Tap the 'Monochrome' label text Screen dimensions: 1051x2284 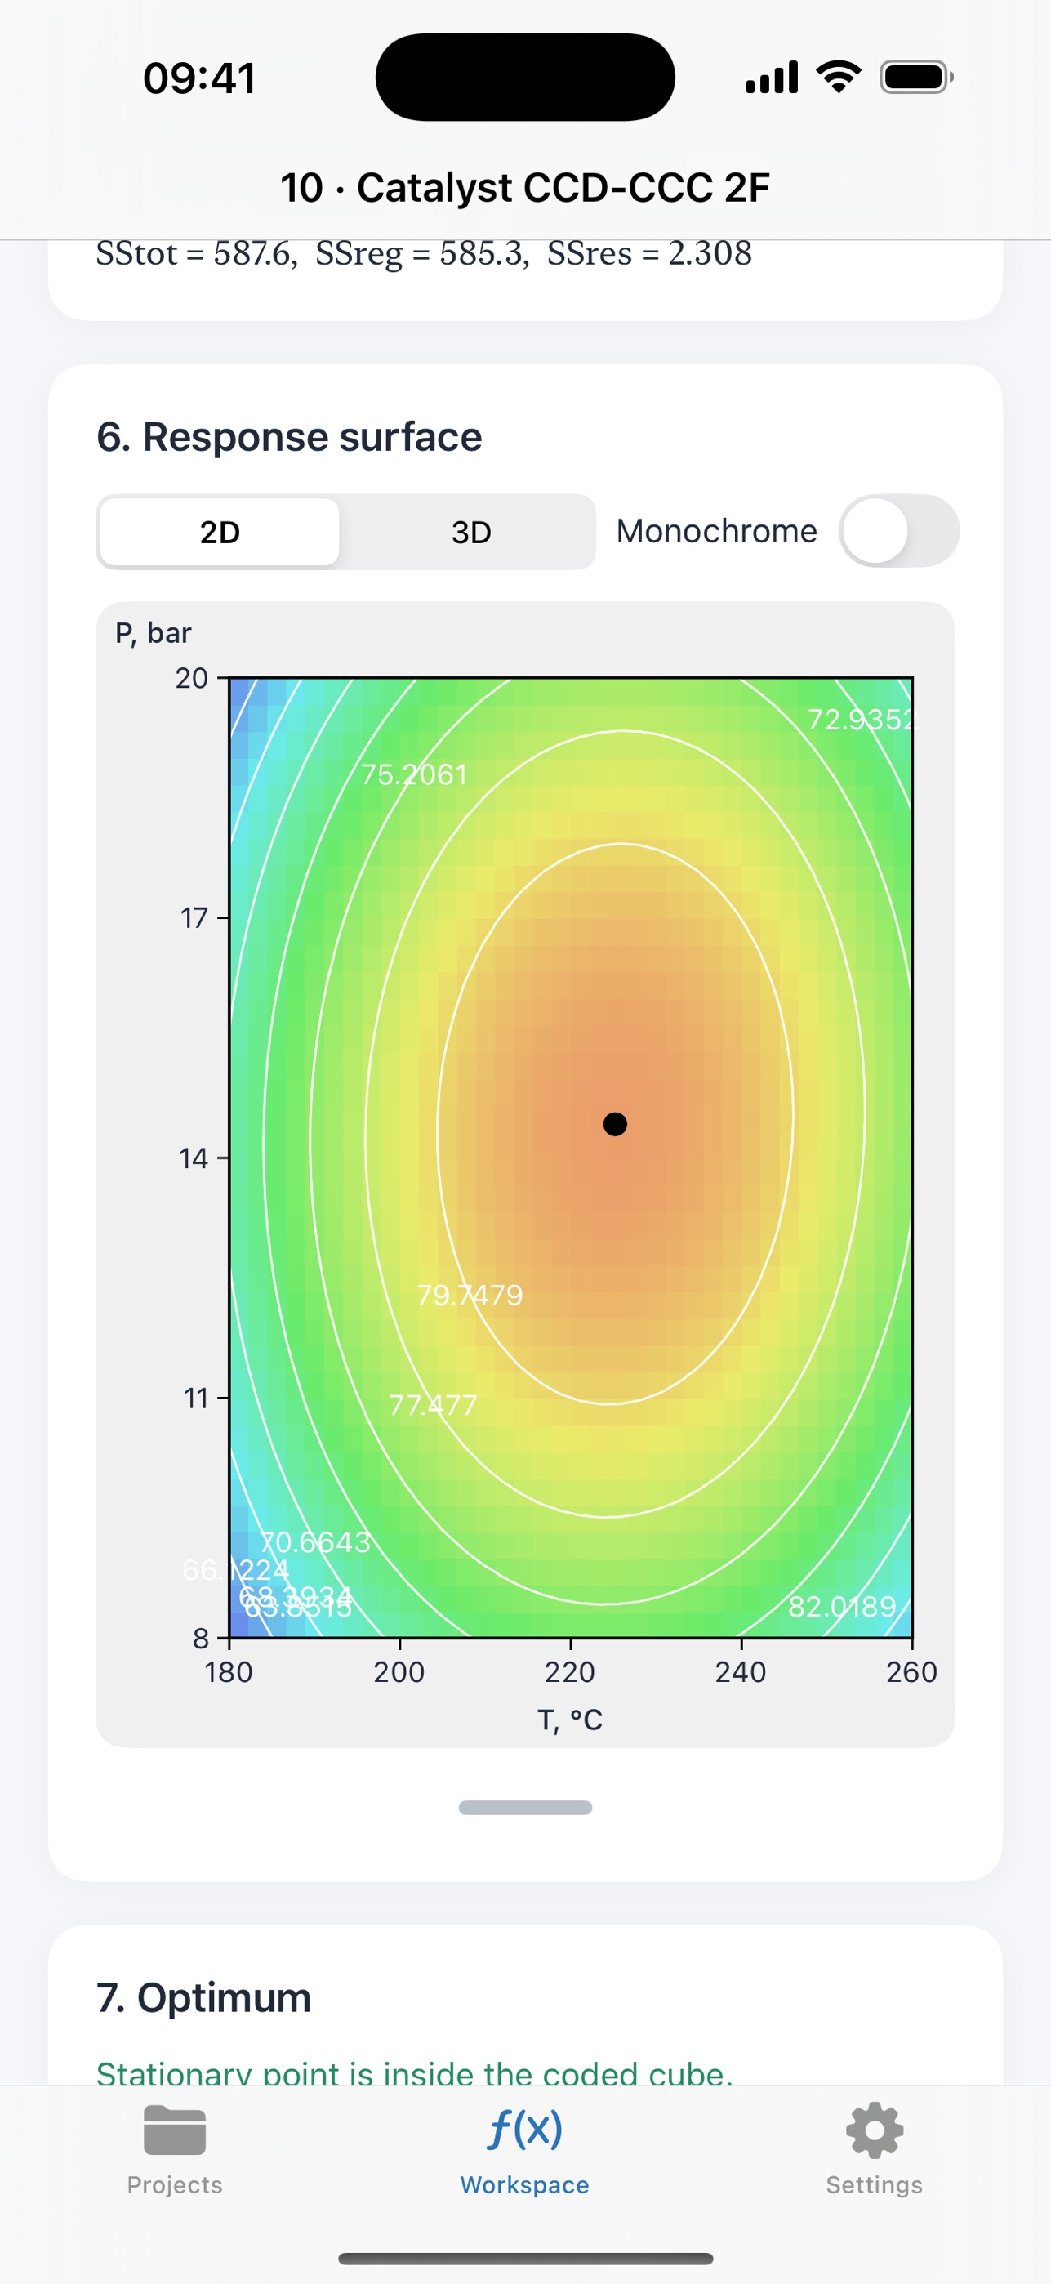716,531
